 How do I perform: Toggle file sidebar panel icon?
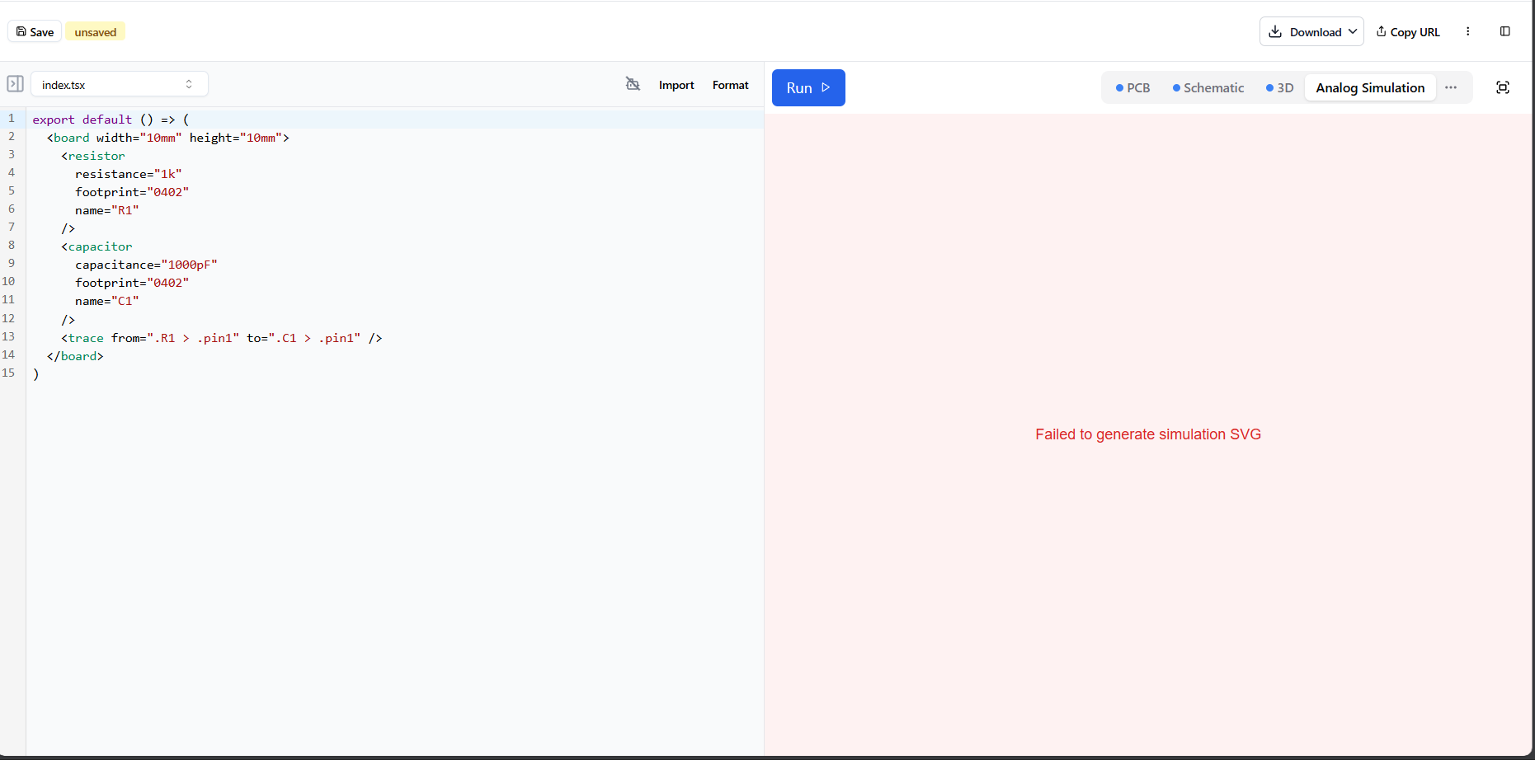tap(15, 84)
